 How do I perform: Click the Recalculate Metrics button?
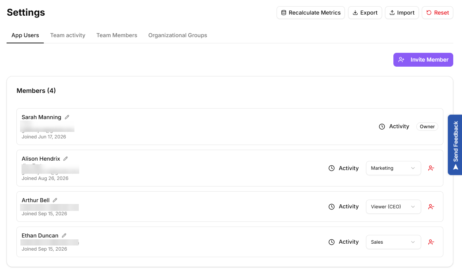[311, 13]
